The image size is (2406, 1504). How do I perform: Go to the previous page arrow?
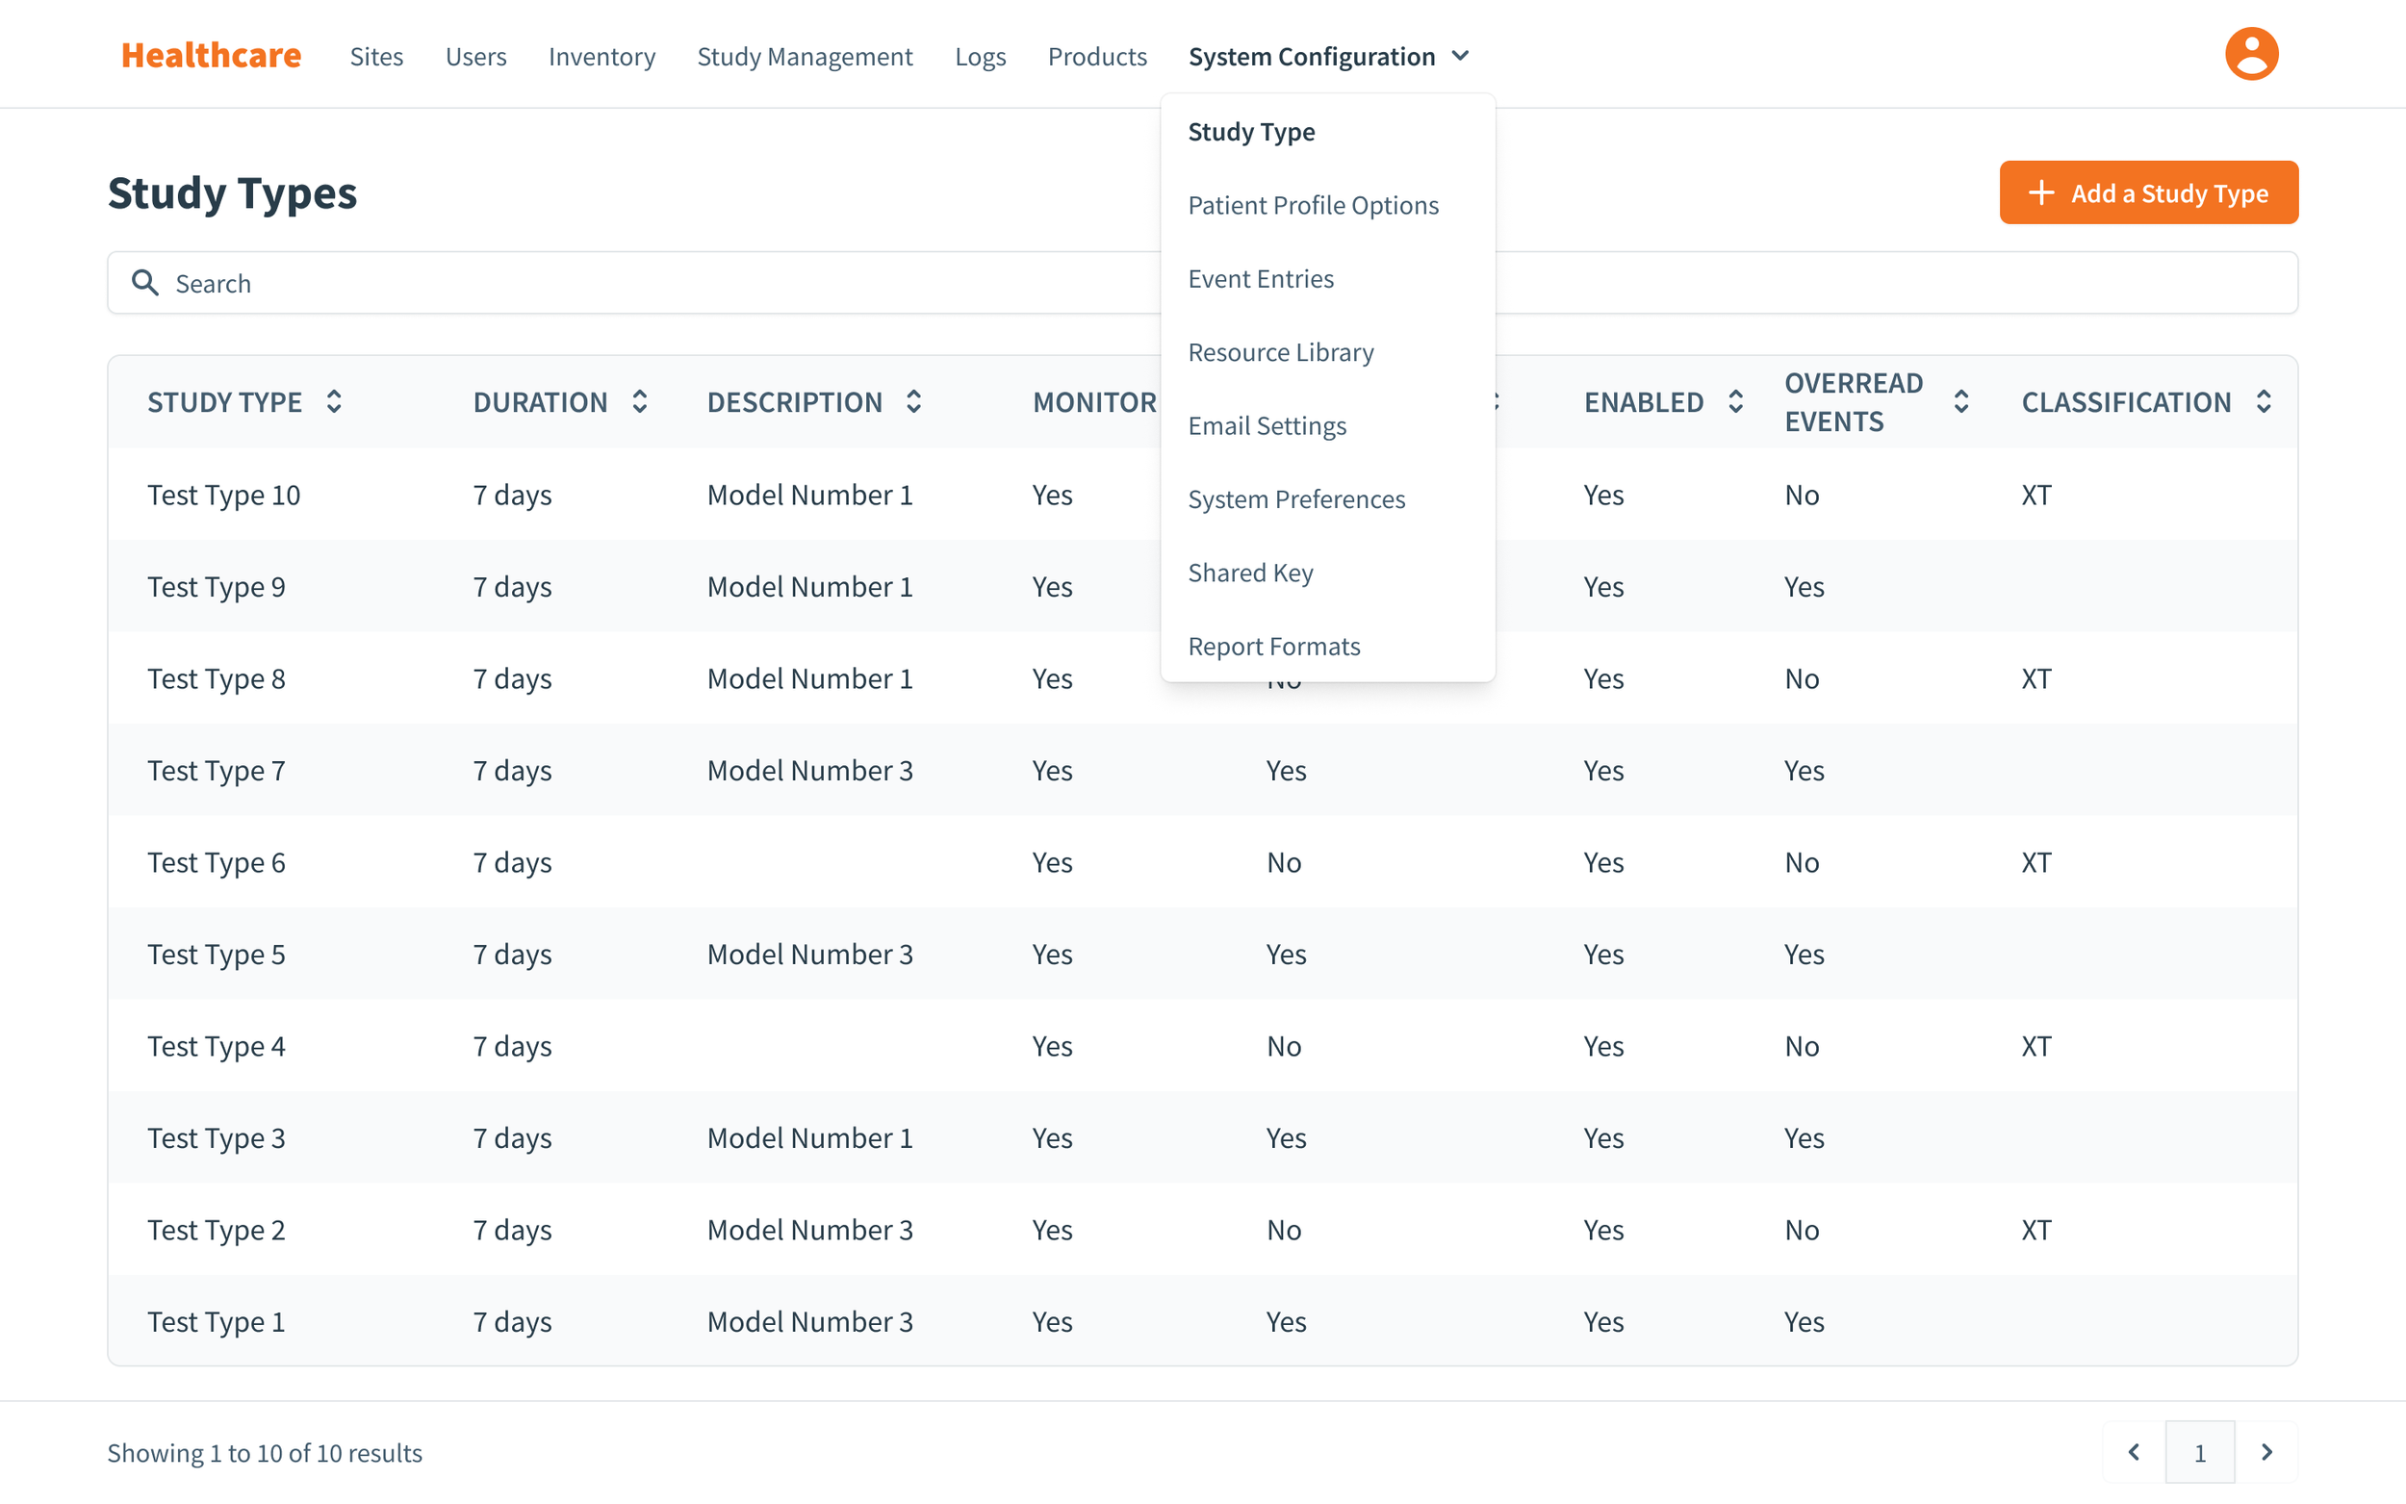point(2134,1452)
